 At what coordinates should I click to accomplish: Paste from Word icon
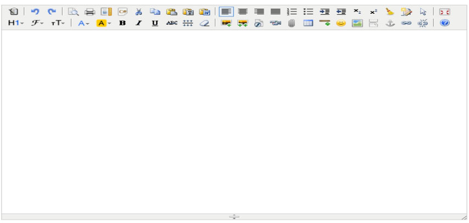tap(205, 12)
